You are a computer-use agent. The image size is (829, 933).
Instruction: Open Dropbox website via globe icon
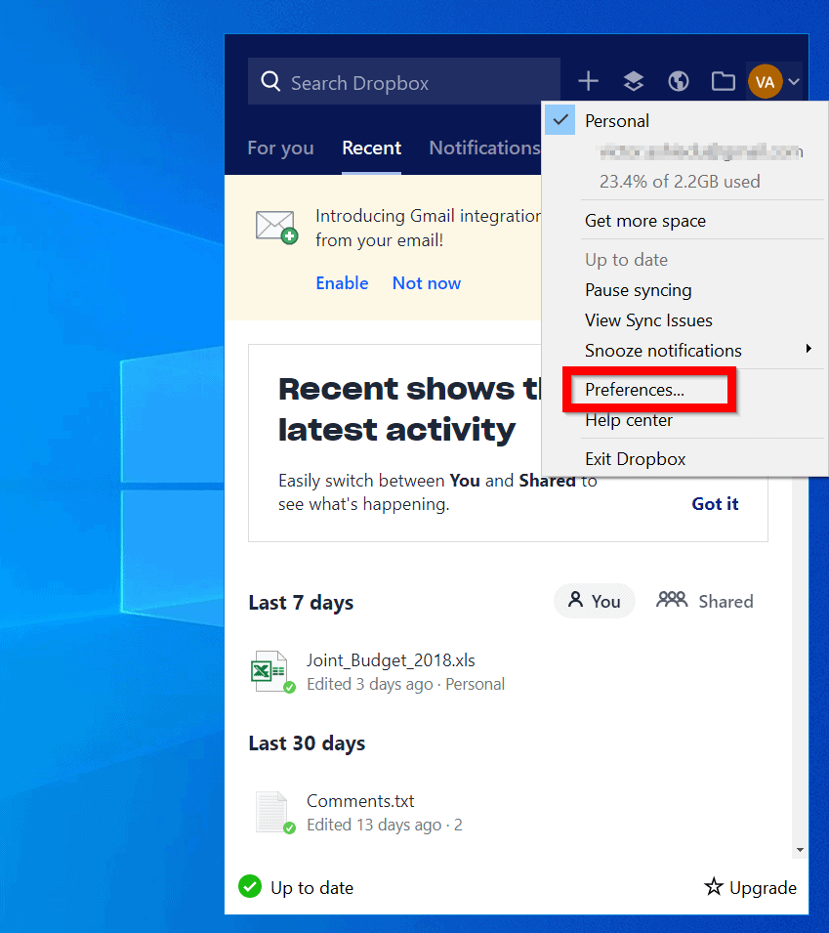pos(679,81)
